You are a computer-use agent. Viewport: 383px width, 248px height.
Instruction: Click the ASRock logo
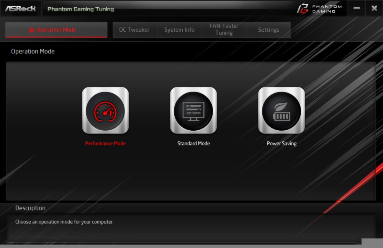pyautogui.click(x=21, y=9)
